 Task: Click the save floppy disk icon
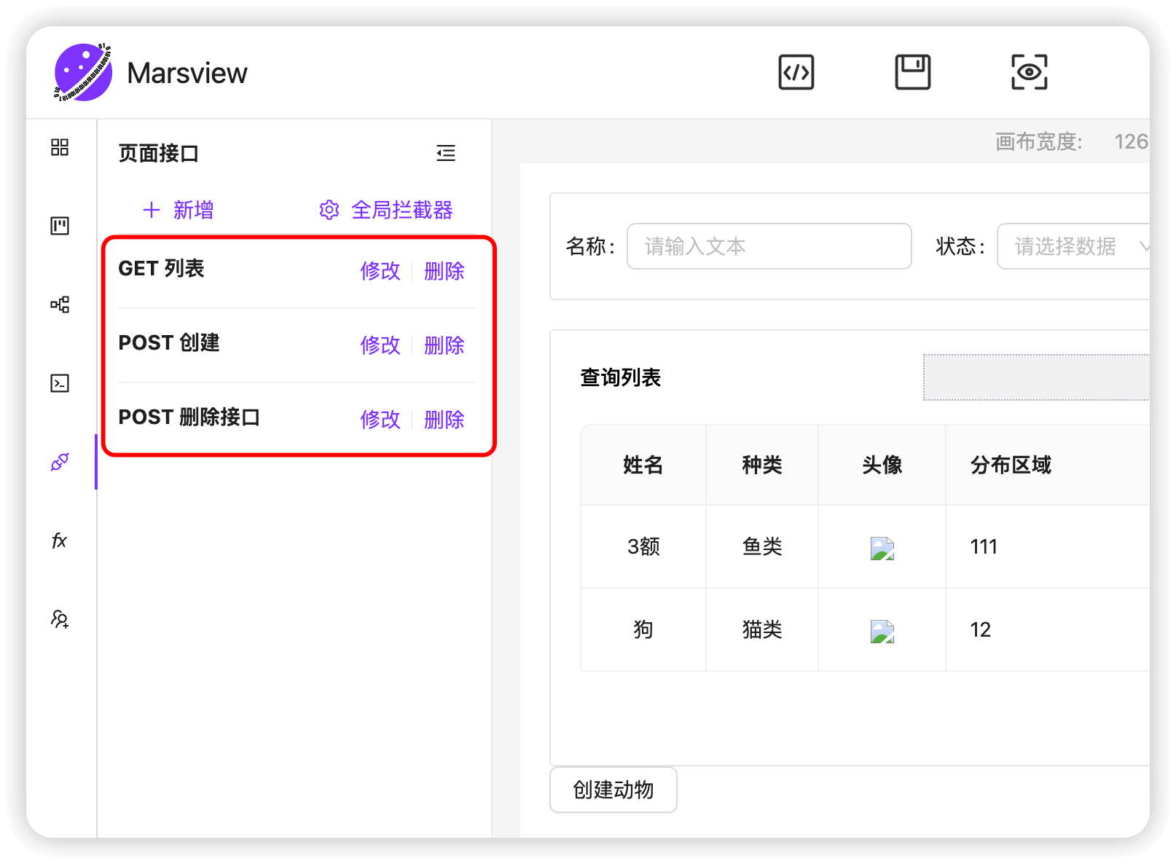coord(912,72)
